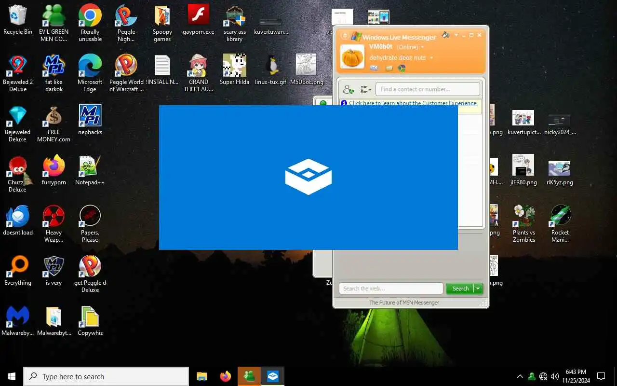
Task: Launch Microsoft Edge from the desktop
Action: (90, 73)
